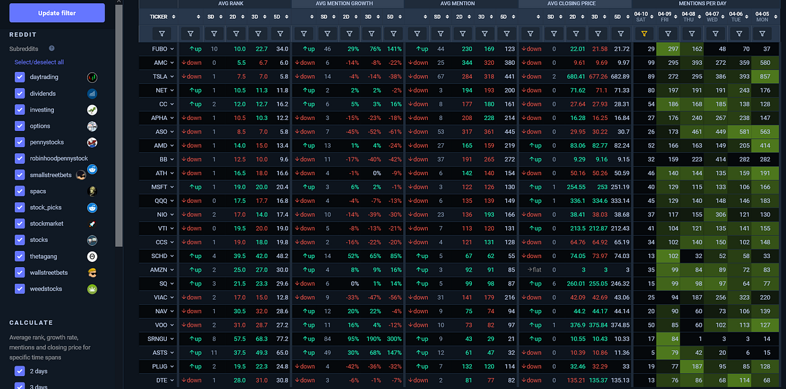Viewport: 786px width, 389px height.
Task: Expand the PLUG ticker dropdown
Action: pos(173,366)
